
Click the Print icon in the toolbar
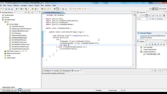point(12,9)
